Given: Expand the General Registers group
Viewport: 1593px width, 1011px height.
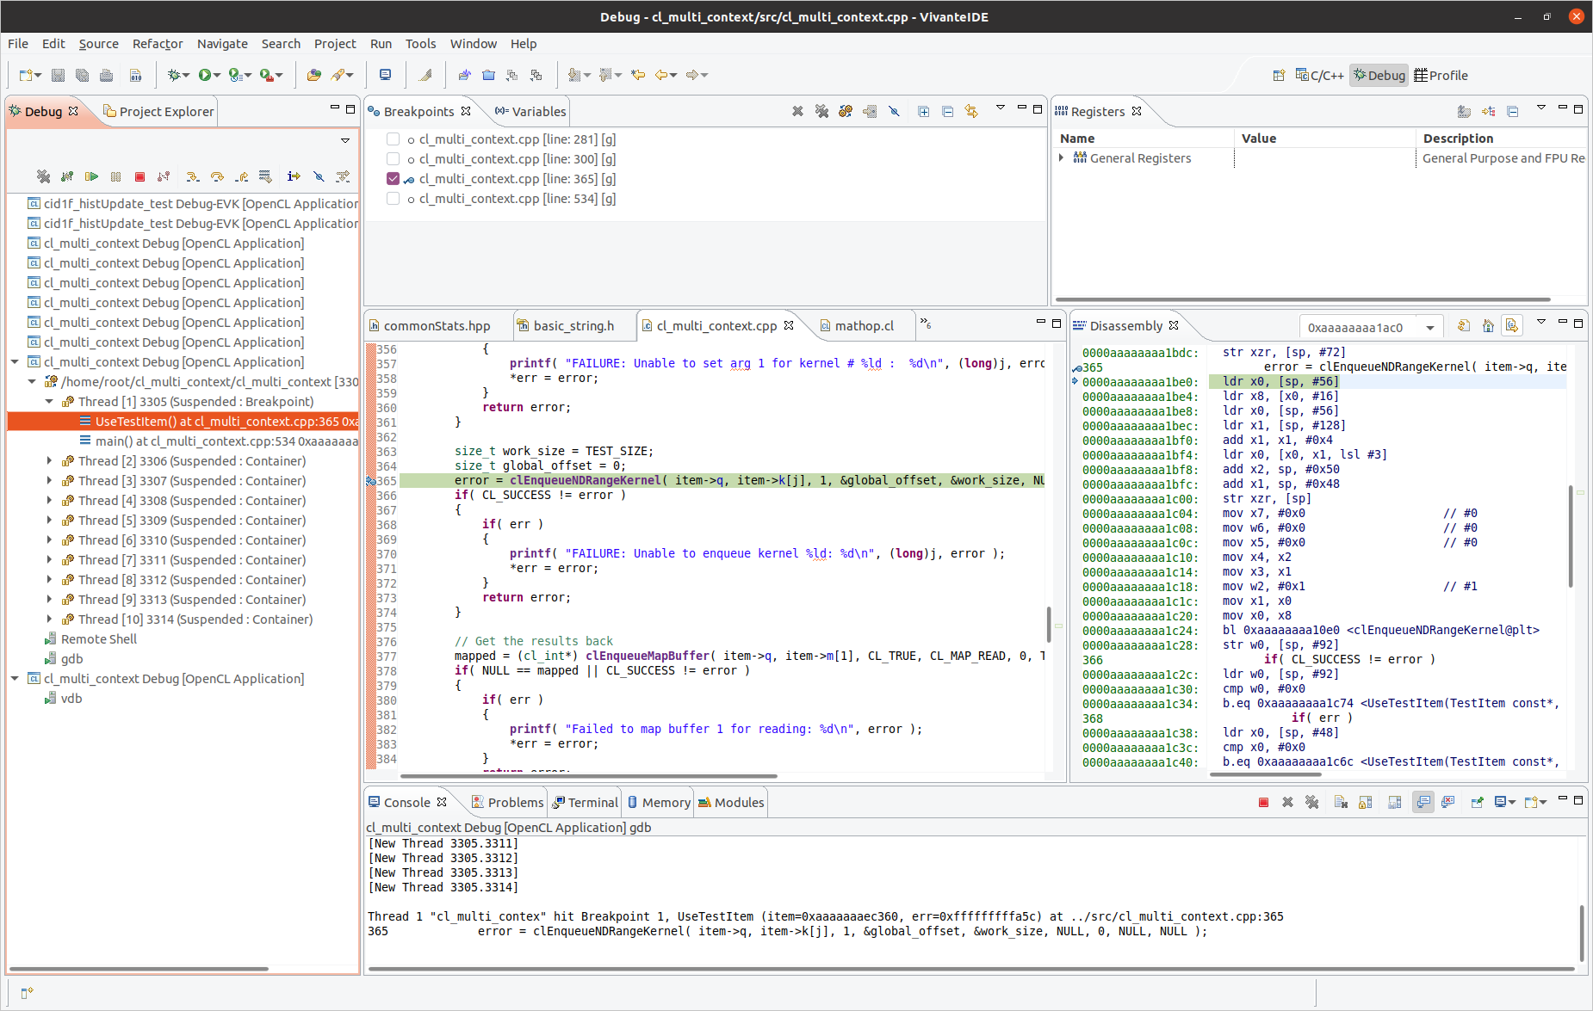Looking at the screenshot, I should tap(1062, 158).
